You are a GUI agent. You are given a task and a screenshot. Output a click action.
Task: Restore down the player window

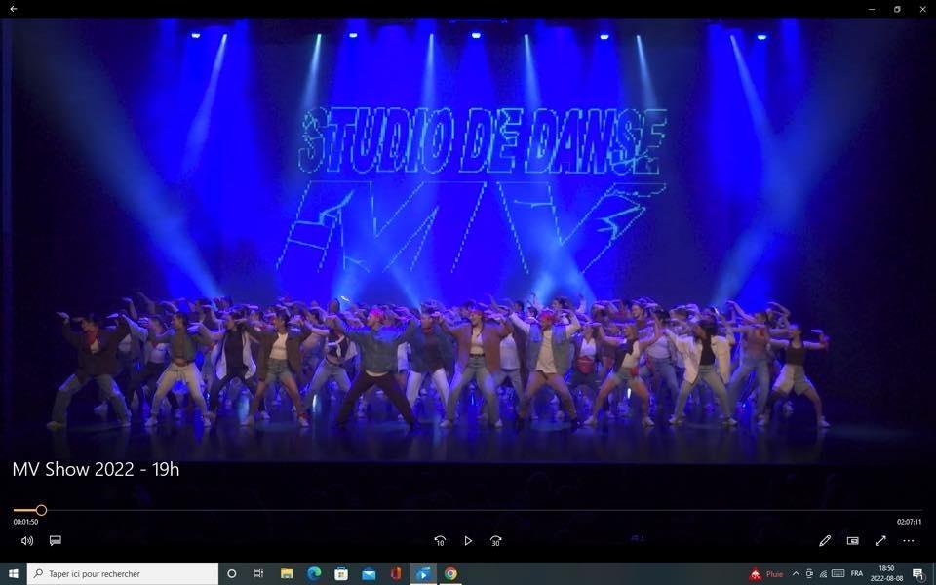pos(897,9)
